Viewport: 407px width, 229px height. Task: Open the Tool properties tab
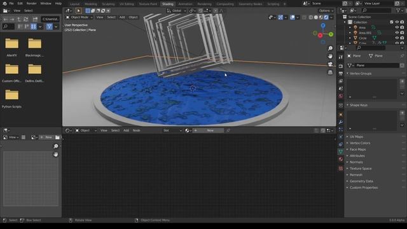341,57
